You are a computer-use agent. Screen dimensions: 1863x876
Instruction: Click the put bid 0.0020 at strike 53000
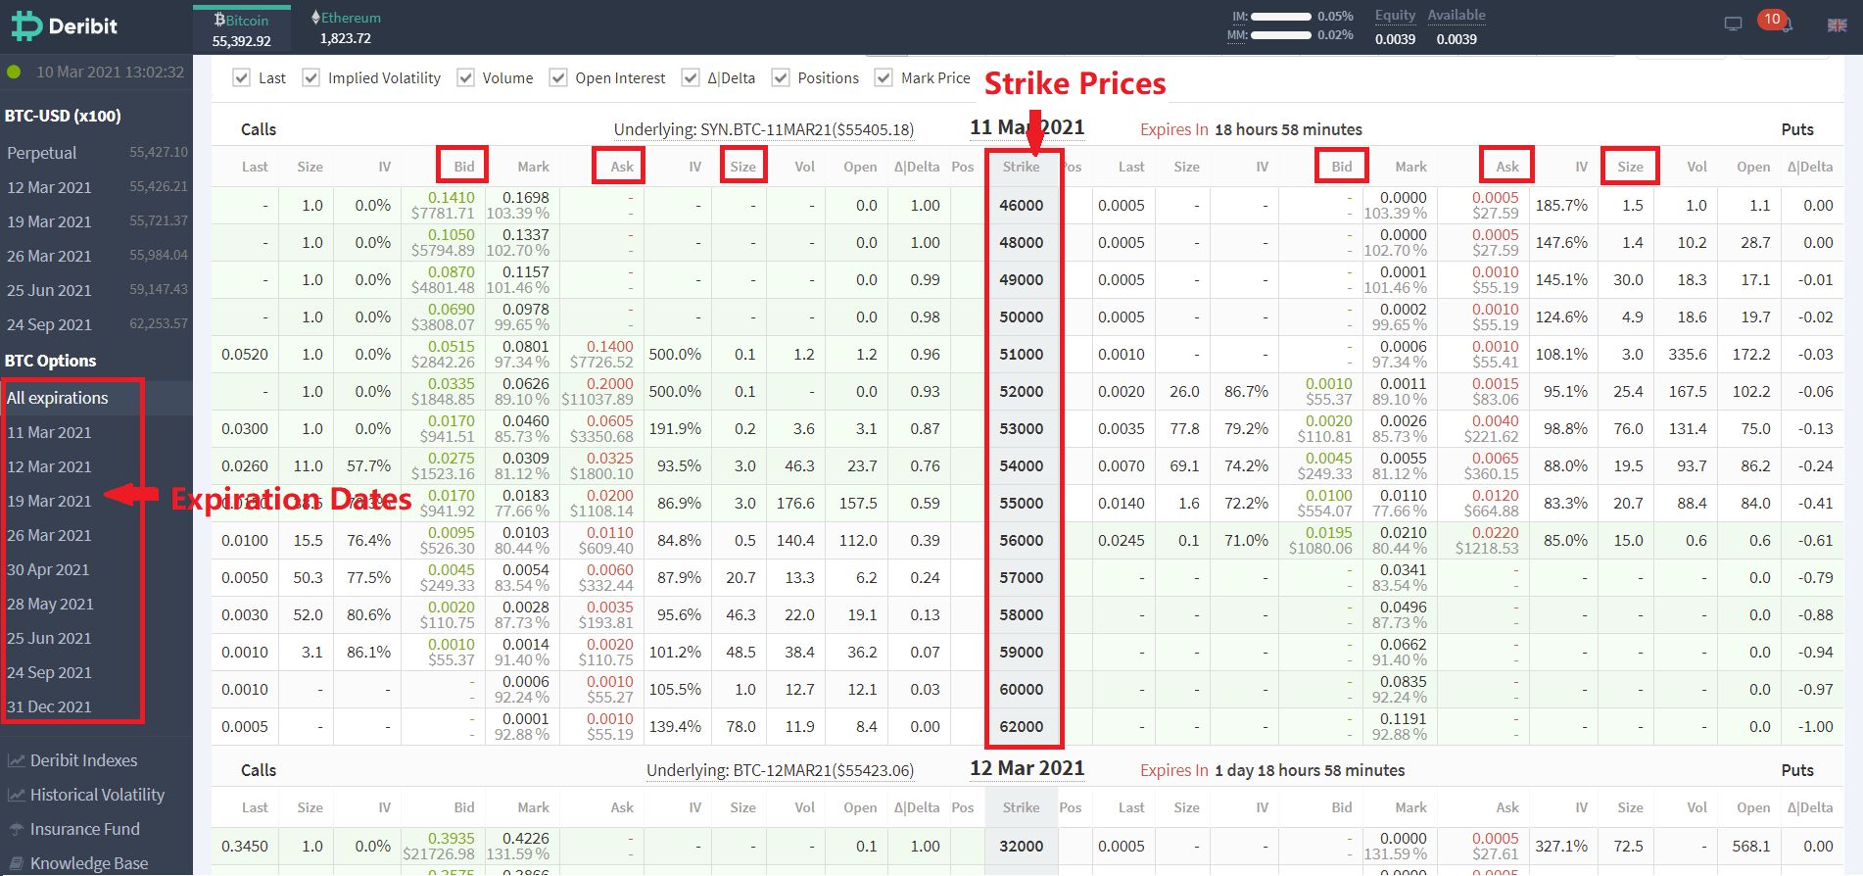point(1329,421)
